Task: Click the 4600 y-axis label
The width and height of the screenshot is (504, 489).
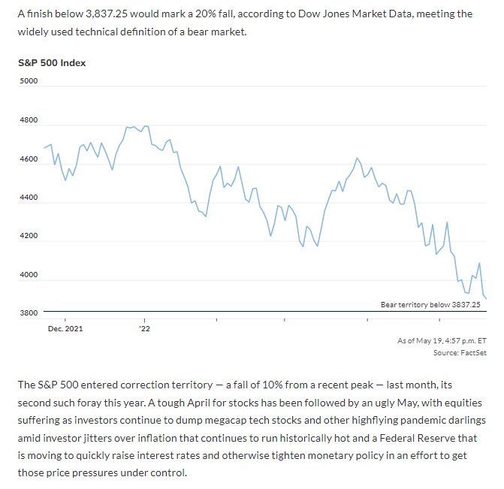Action: 28,159
